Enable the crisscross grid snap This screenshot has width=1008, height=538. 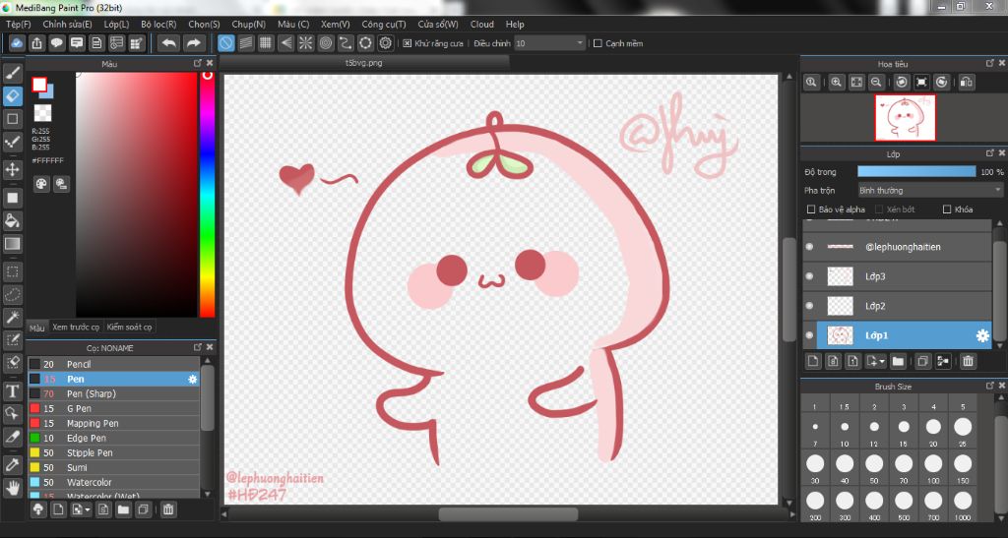click(266, 43)
